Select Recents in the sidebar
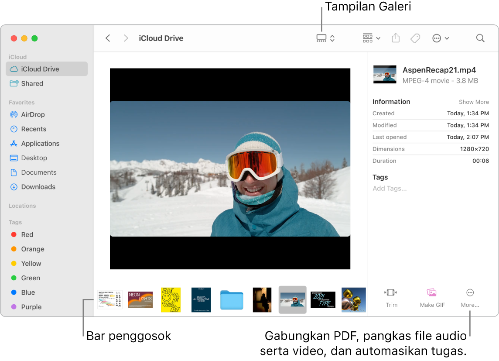 [x=33, y=129]
